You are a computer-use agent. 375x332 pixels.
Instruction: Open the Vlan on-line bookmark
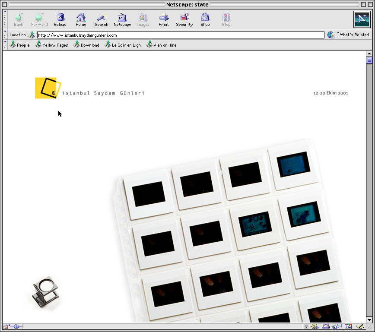click(161, 45)
